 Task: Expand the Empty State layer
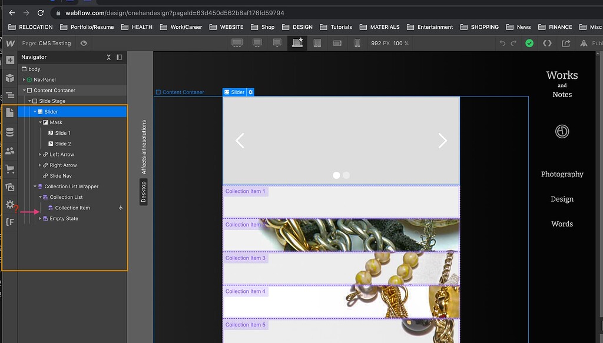[x=41, y=218]
